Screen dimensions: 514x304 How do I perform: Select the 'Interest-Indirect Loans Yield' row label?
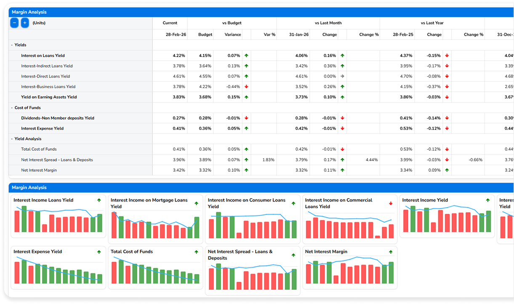point(47,66)
